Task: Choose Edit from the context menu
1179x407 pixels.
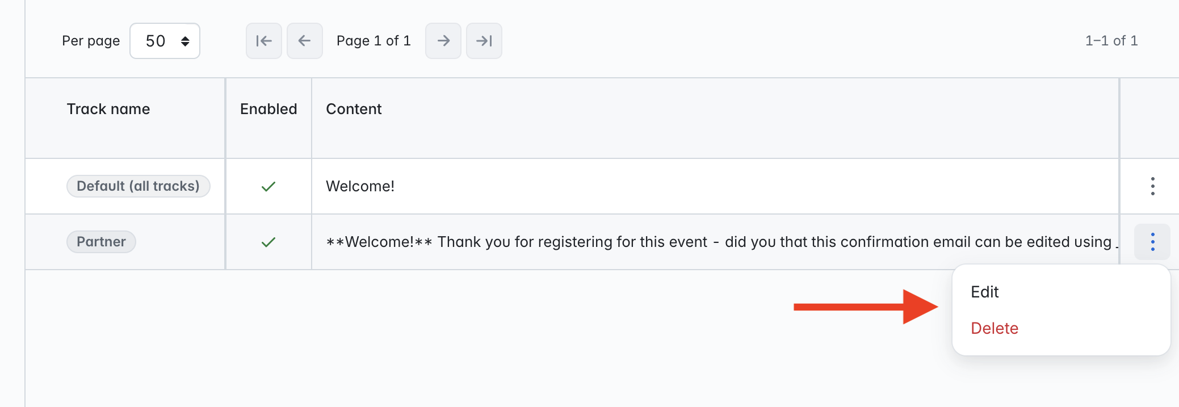Action: click(985, 292)
